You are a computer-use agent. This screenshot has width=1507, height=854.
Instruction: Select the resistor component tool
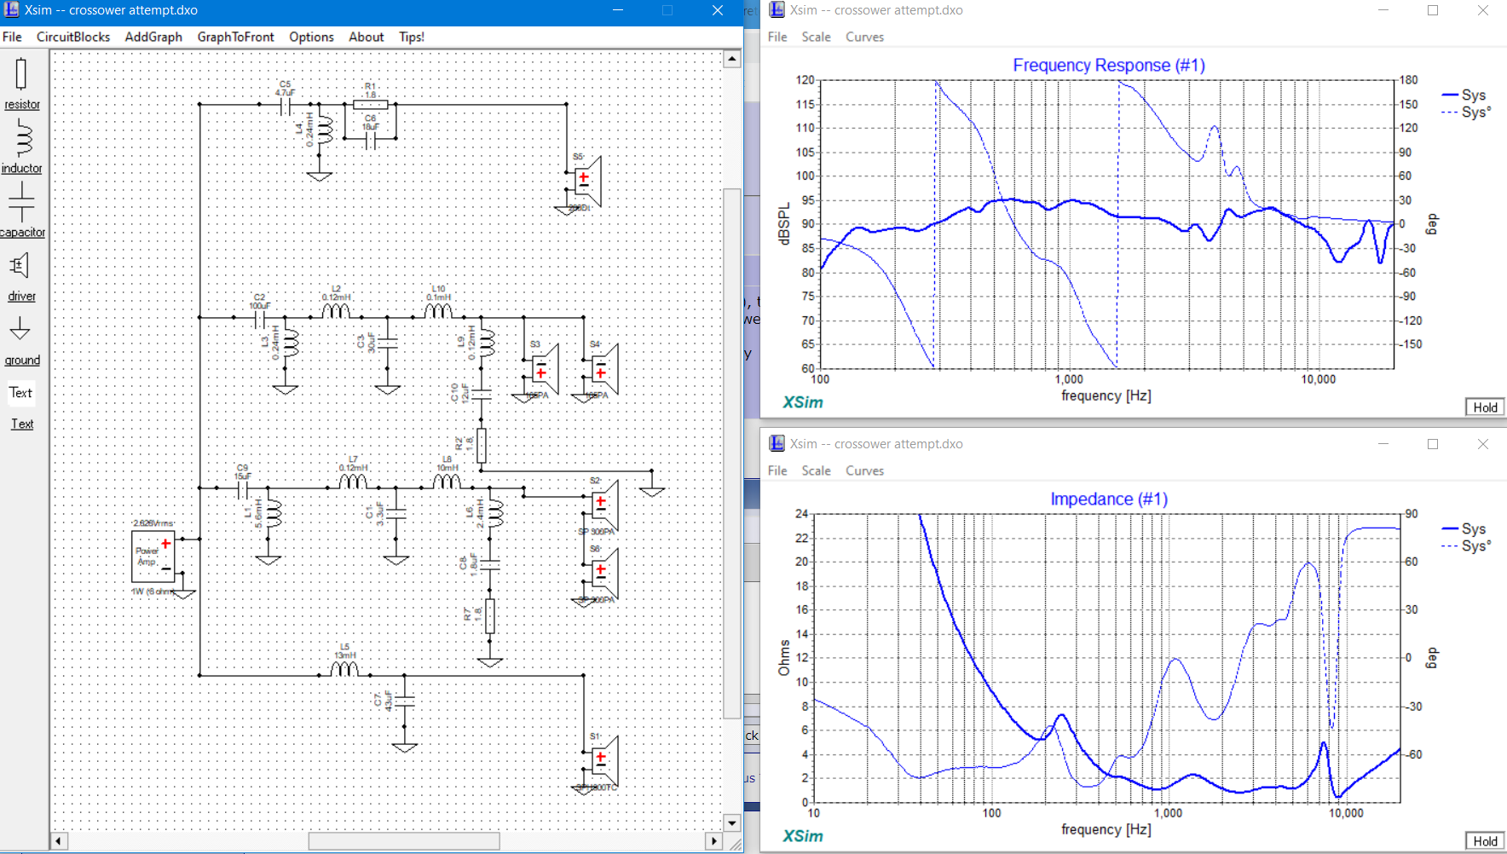tap(21, 84)
